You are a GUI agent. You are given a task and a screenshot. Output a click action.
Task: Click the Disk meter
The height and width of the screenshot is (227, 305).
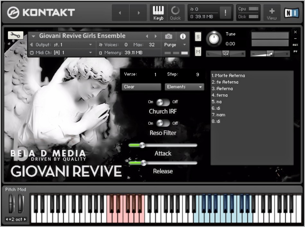tap(253, 16)
